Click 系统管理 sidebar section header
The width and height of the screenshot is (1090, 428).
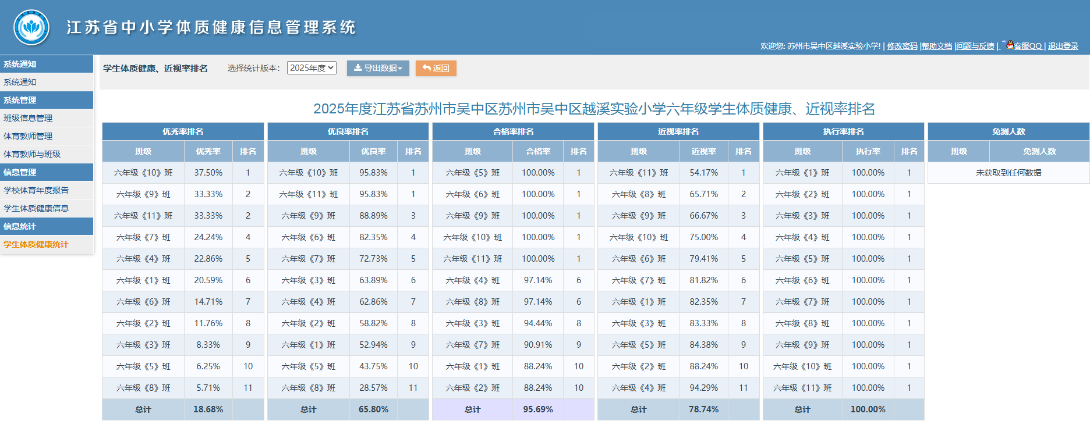pos(47,100)
